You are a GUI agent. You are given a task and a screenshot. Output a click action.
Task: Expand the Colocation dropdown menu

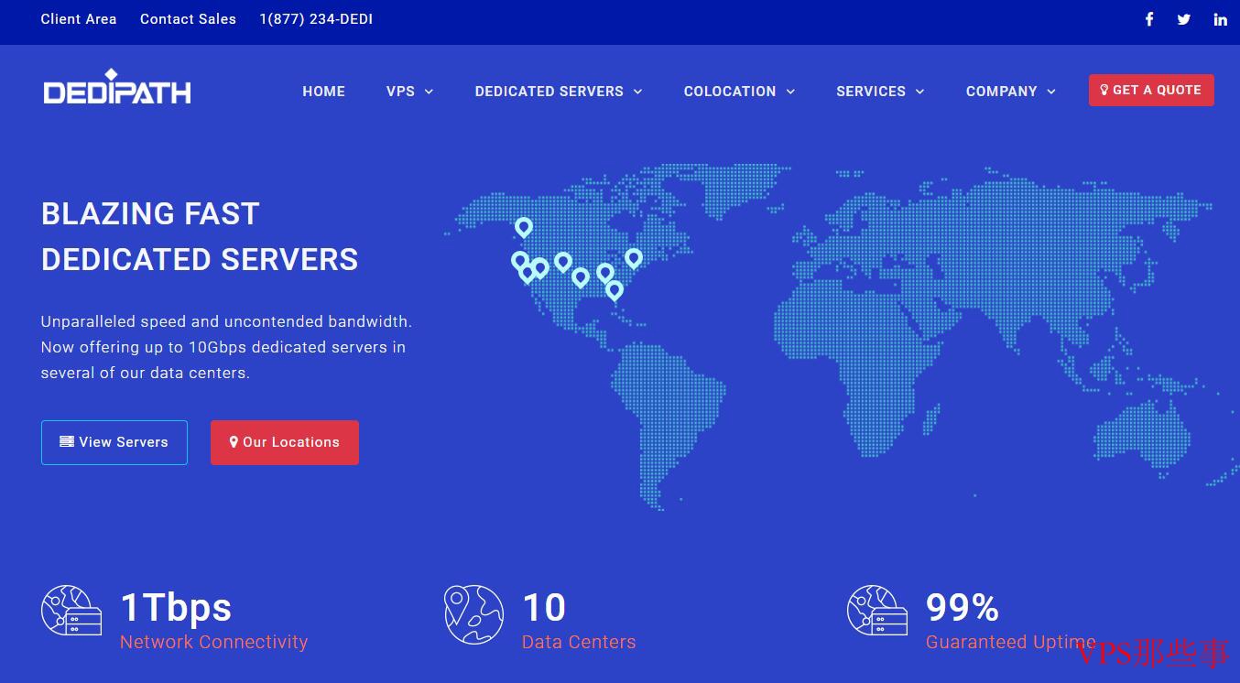pos(739,92)
